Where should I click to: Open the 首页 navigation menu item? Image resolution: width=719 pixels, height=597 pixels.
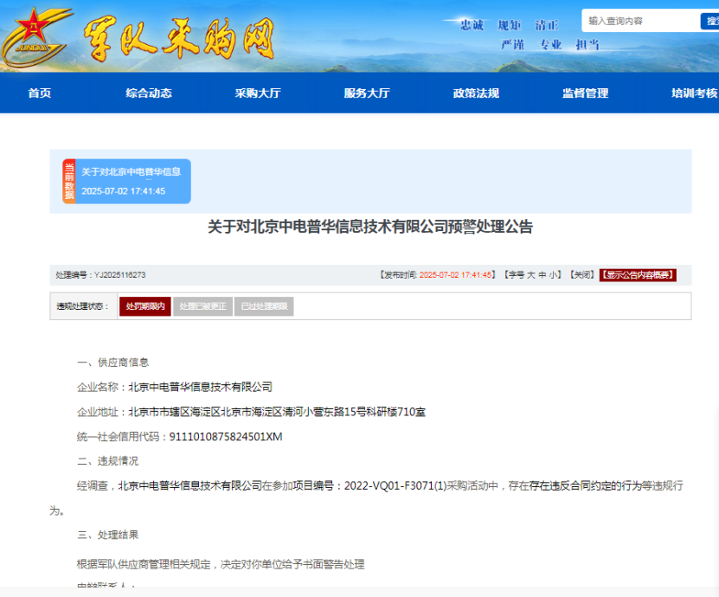point(40,93)
